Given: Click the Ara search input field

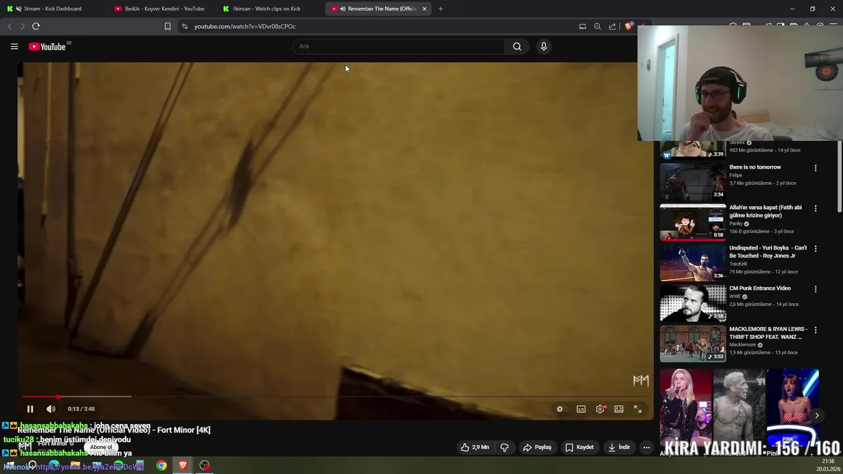Looking at the screenshot, I should (x=398, y=46).
